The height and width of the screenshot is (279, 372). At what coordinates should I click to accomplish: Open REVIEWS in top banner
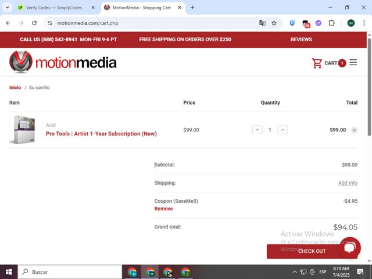point(301,40)
